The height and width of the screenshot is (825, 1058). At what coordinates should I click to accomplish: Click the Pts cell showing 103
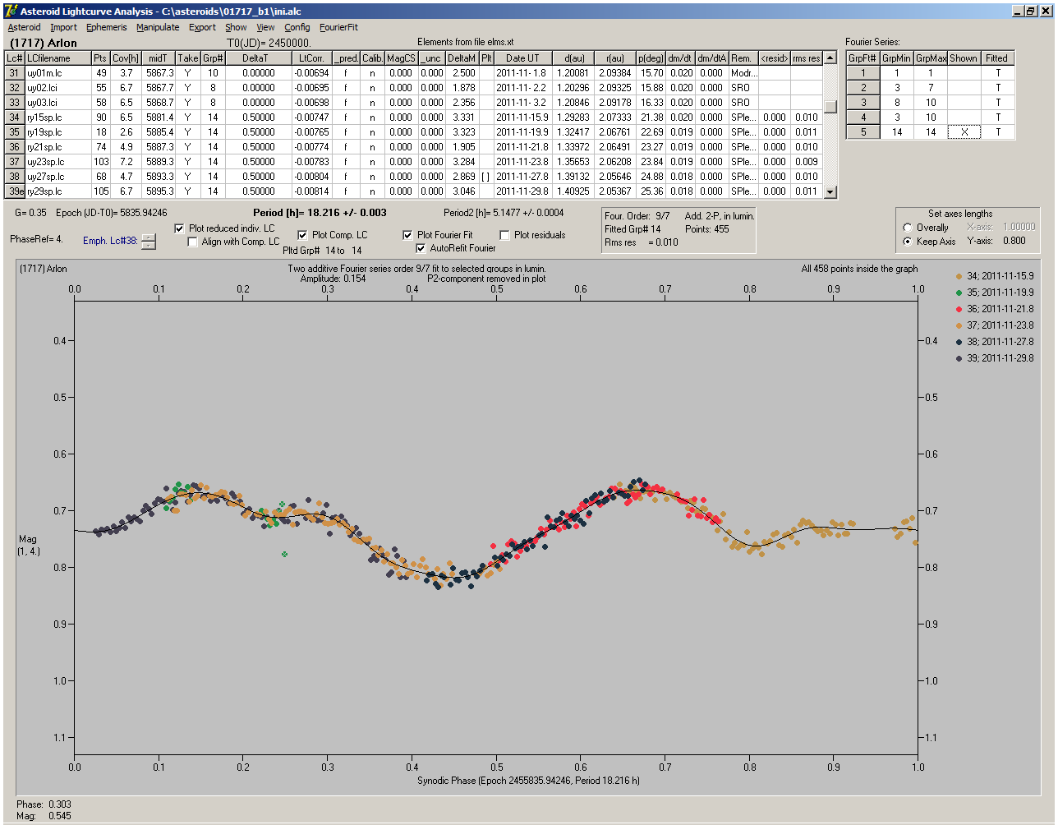click(x=101, y=162)
